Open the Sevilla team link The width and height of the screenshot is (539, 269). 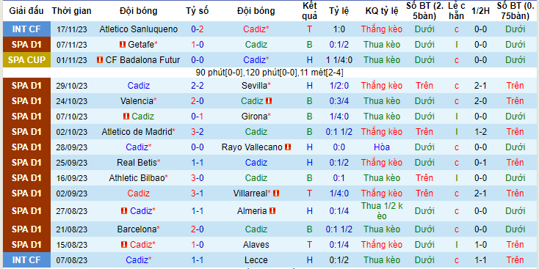pos(254,86)
